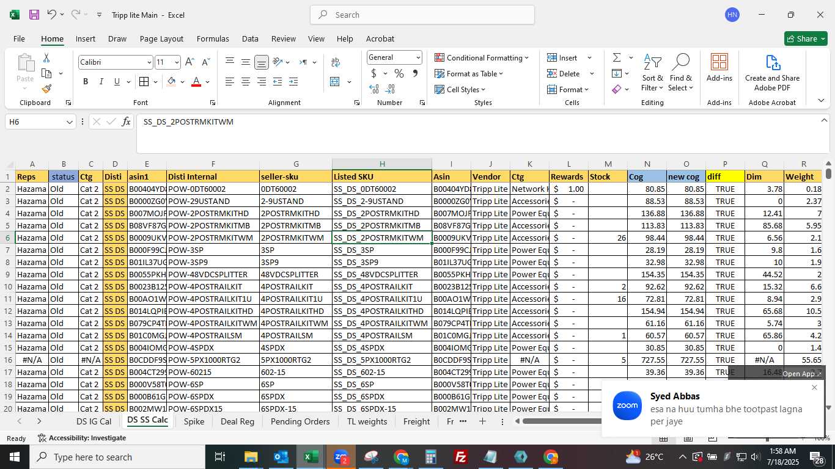Viewport: 835px width, 469px height.
Task: Toggle Merge and Center
Action: click(x=335, y=82)
